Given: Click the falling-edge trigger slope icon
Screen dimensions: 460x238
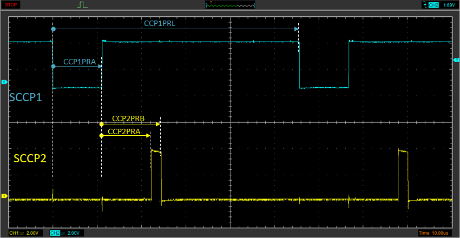Looking at the screenshot, I should pos(424,5).
